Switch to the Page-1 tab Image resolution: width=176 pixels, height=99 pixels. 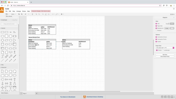click(x=25, y=94)
